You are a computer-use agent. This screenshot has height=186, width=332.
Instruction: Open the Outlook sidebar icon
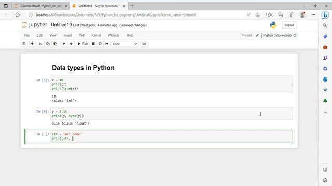(x=325, y=79)
